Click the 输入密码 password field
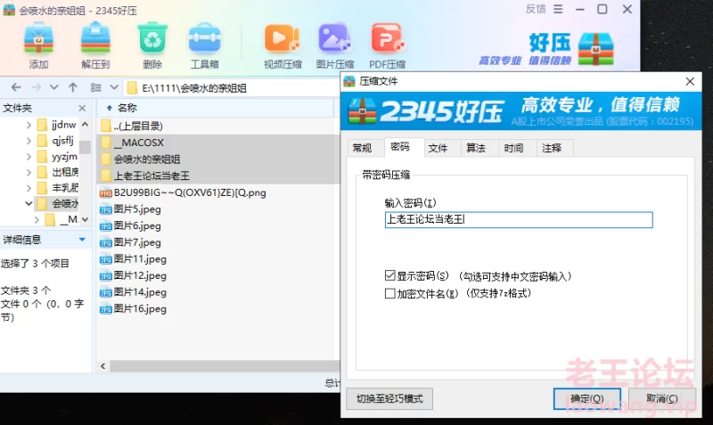713x425 pixels. pyautogui.click(x=519, y=219)
